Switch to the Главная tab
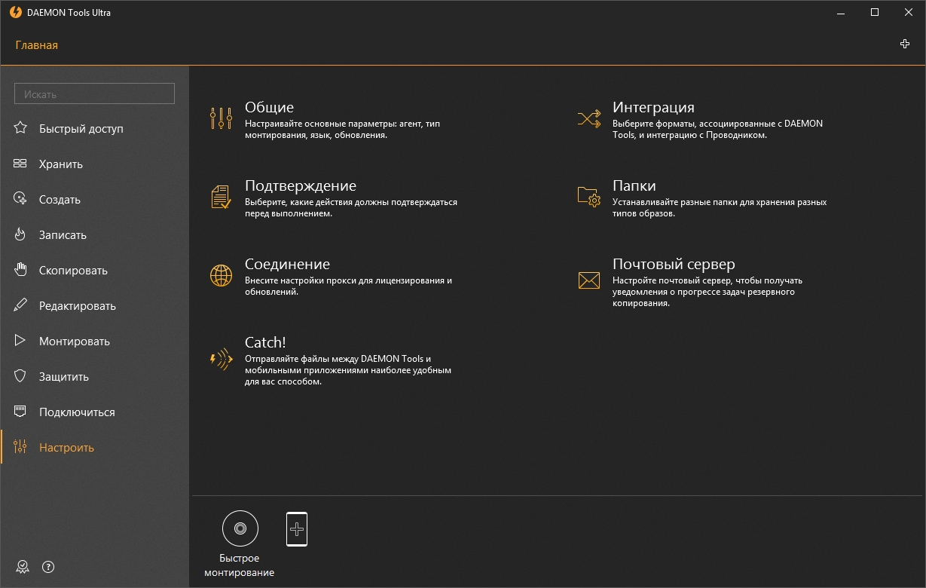 pyautogui.click(x=36, y=45)
